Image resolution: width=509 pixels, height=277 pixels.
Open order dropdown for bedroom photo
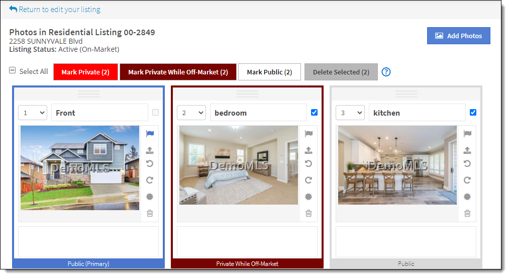[x=191, y=113]
